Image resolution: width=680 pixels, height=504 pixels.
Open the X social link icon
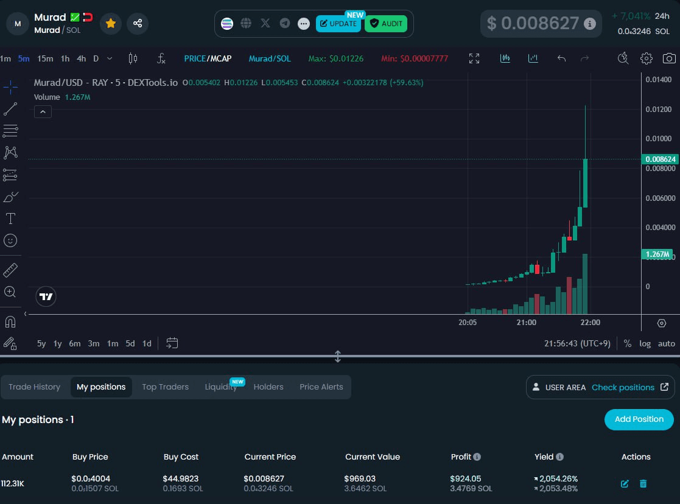(265, 23)
